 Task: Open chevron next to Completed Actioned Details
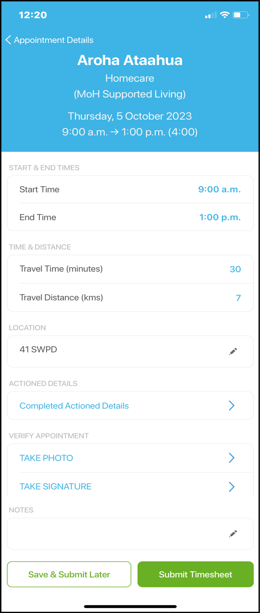coord(232,405)
